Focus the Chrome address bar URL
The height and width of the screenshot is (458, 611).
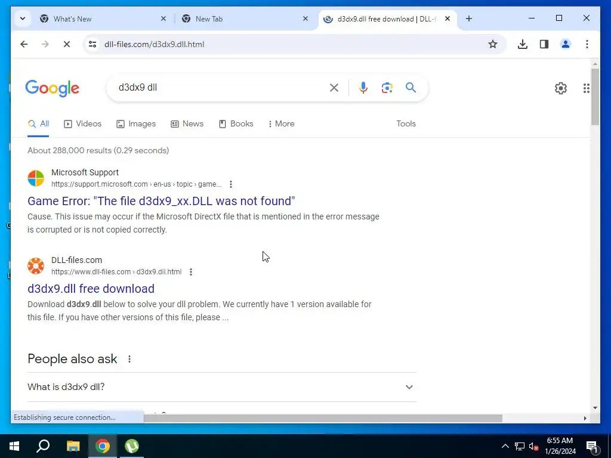tap(155, 44)
